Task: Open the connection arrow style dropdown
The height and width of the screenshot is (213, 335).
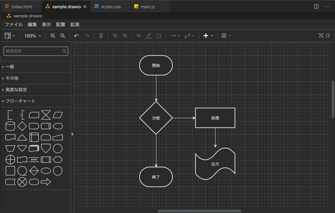Action: point(175,36)
